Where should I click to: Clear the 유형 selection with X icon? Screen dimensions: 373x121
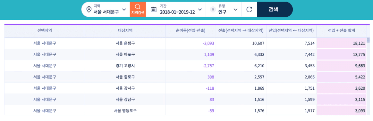click(x=213, y=10)
